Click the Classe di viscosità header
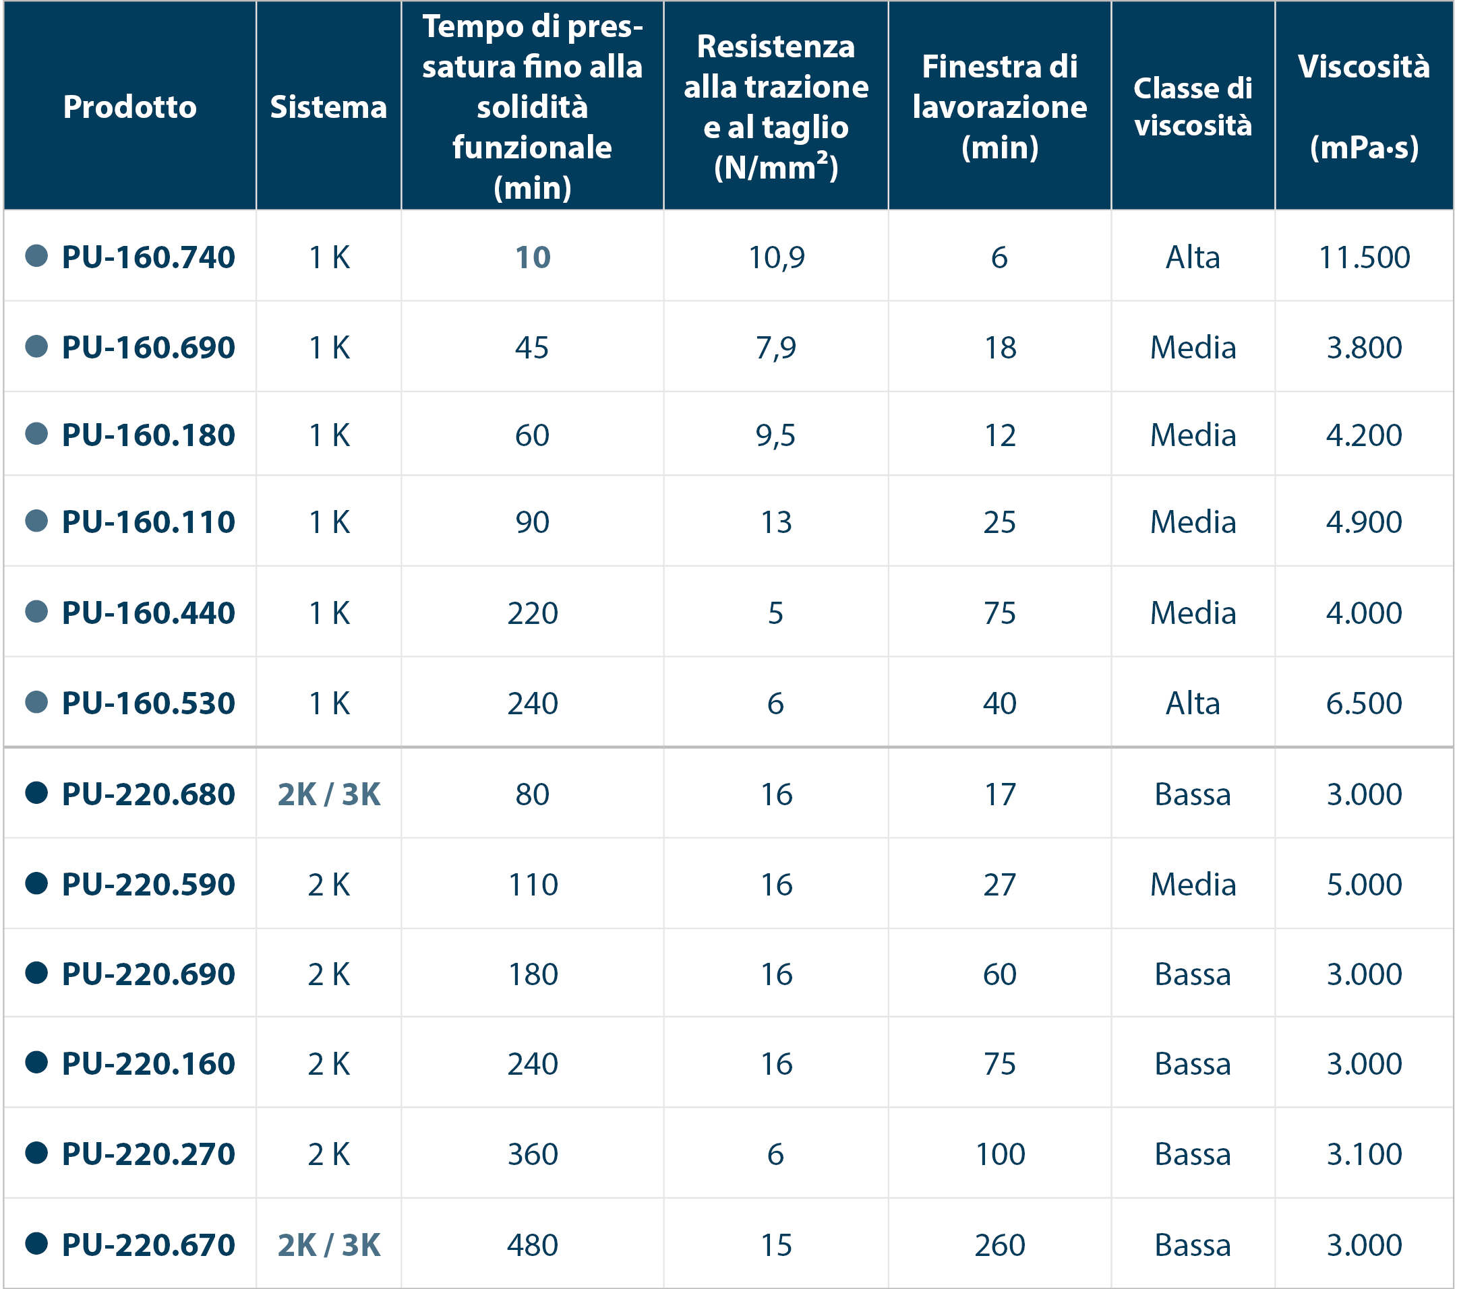1457x1289 pixels. 1193,107
